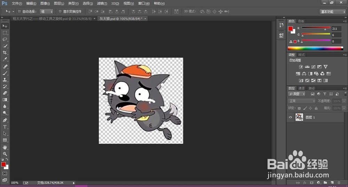Click the R value field 211

point(336,29)
